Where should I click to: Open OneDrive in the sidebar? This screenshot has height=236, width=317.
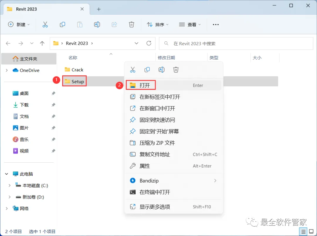pyautogui.click(x=26, y=70)
